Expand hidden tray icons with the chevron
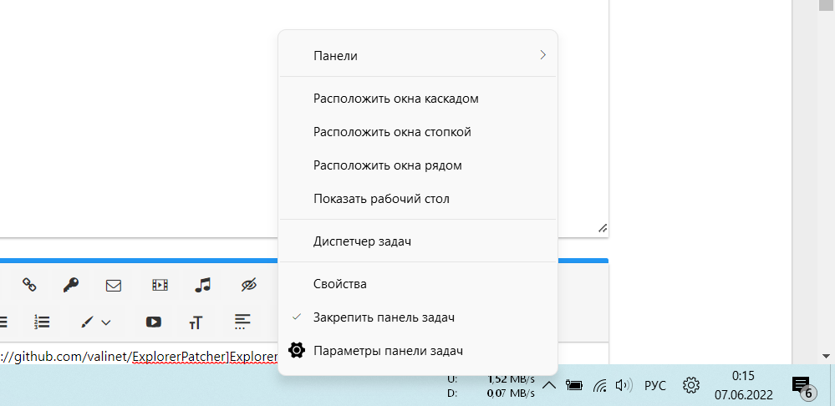Image resolution: width=835 pixels, height=406 pixels. tap(549, 385)
